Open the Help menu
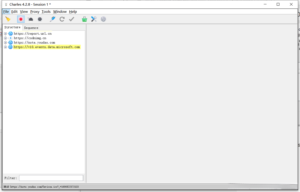300x192 pixels. 73,12
